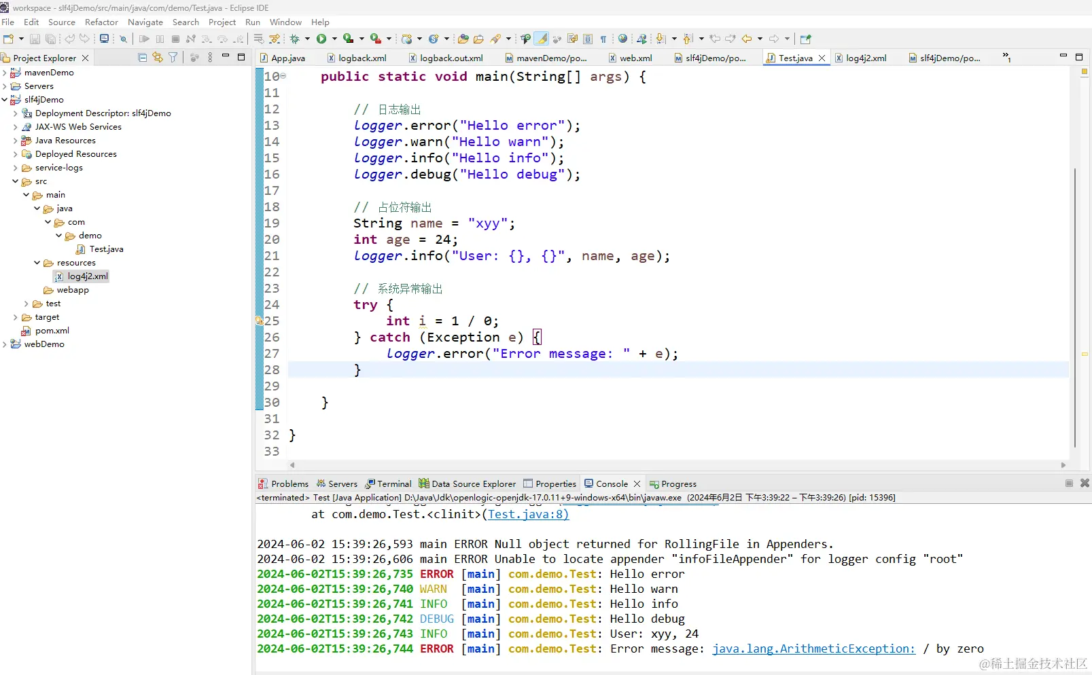Open a console via toolbar monitor icon
This screenshot has width=1092, height=675.
104,39
